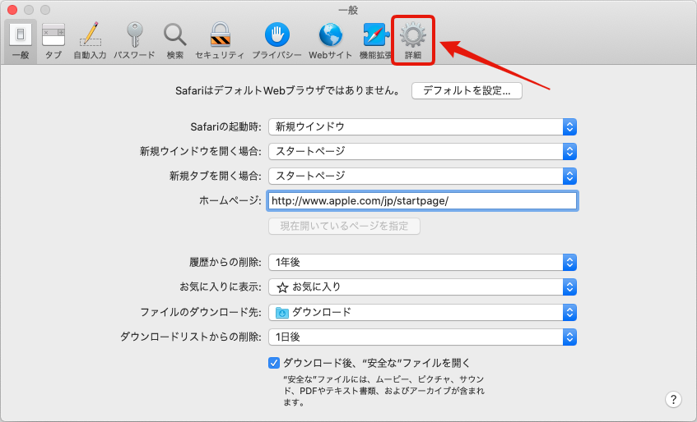This screenshot has width=697, height=422.
Task: Open the セキュリティ padlock icon pane
Action: 220,41
